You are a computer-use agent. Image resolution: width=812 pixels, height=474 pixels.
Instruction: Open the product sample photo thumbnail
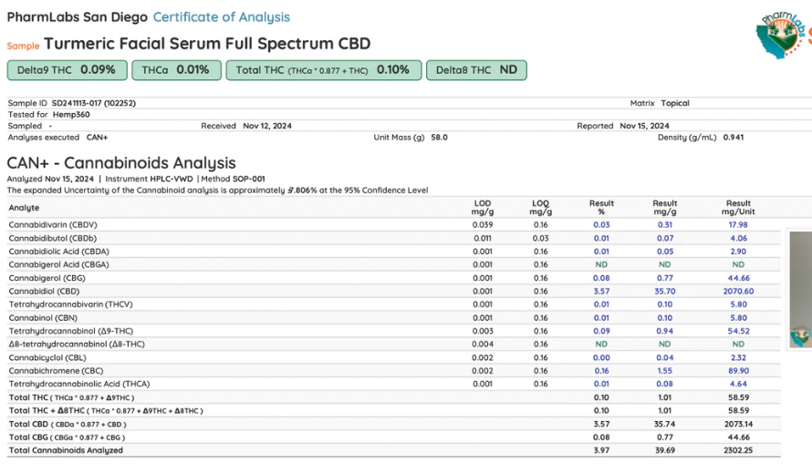(800, 289)
